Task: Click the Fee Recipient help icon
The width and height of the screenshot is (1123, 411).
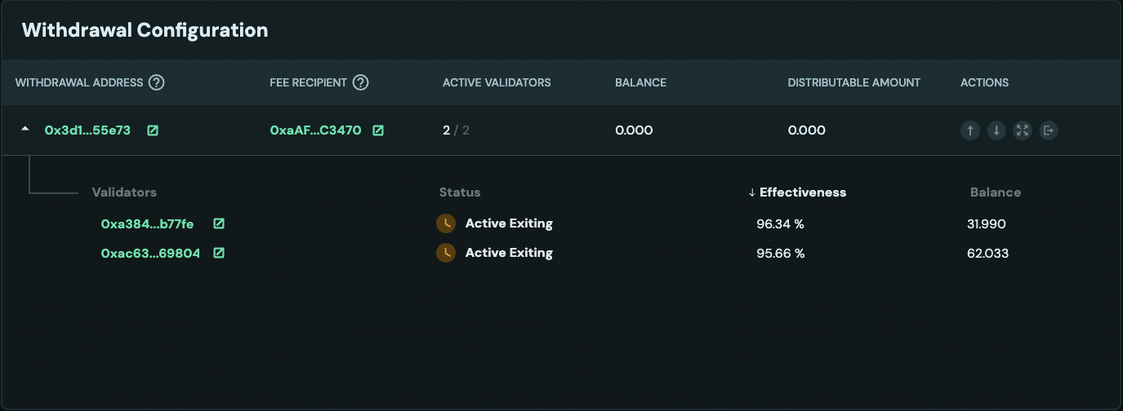Action: (x=360, y=82)
